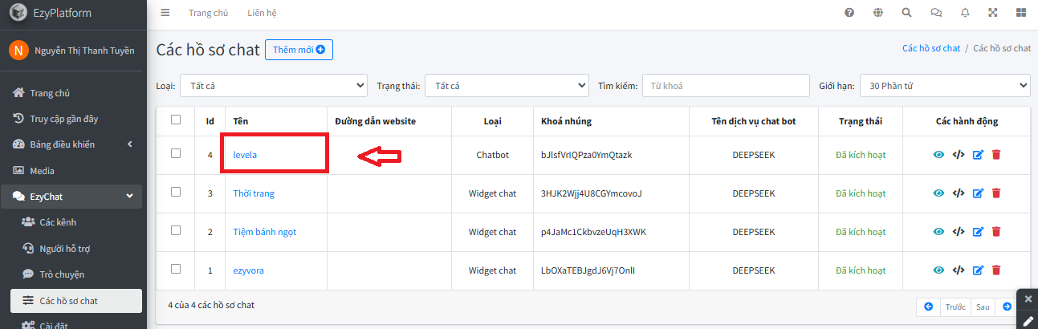This screenshot has width=1038, height=329.
Task: Open the chat messages icon in the top bar
Action: pyautogui.click(x=936, y=13)
